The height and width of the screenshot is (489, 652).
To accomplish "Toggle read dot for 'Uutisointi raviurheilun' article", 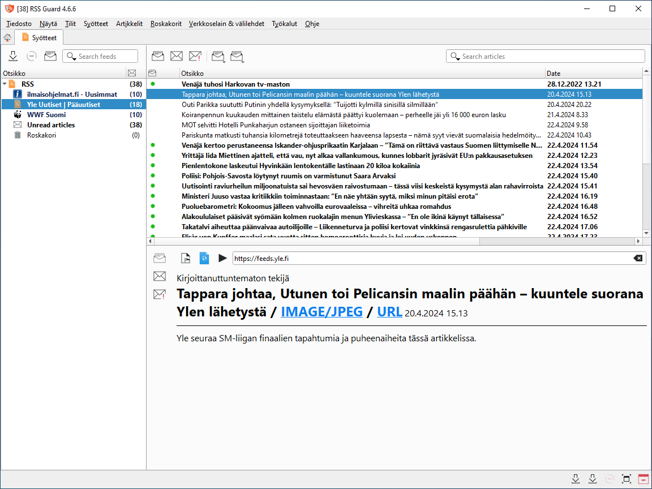I will (153, 186).
